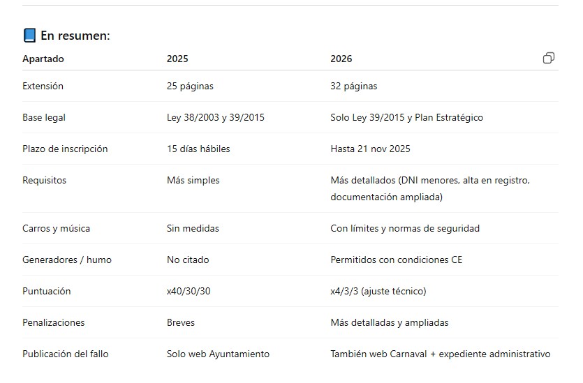The width and height of the screenshot is (583, 383).
Task: Click the "Publicación del fallo" row label
Action: coord(66,354)
